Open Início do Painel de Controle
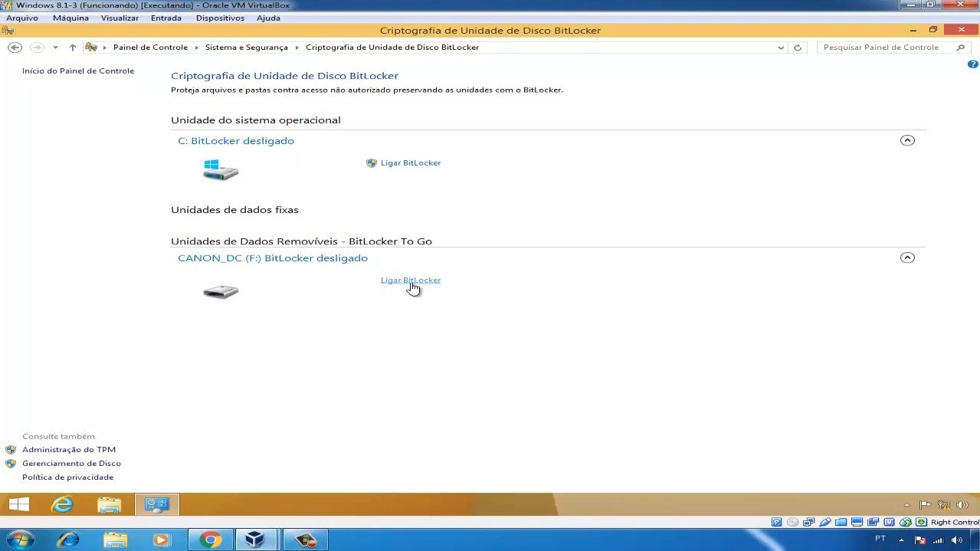This screenshot has width=980, height=551. [x=78, y=71]
